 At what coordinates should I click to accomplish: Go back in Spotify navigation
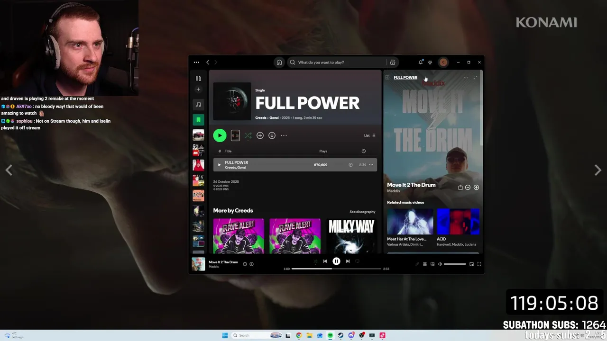click(208, 62)
